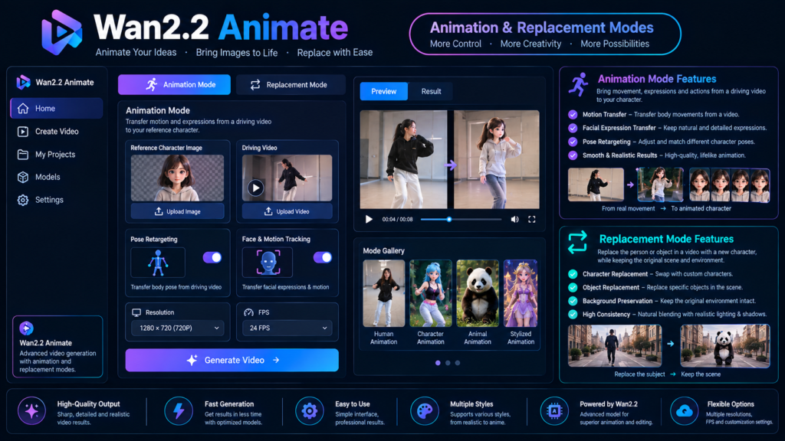785x441 pixels.
Task: Select the Result tab
Action: [431, 92]
